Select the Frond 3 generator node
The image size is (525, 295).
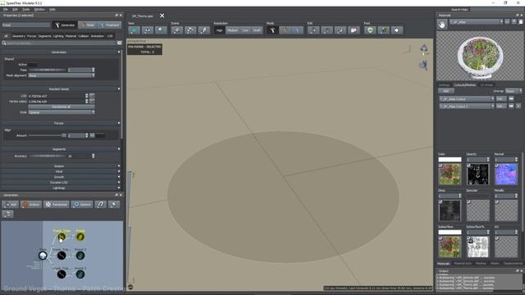[x=80, y=275]
